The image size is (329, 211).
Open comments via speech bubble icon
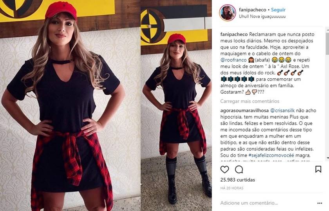tap(239, 169)
